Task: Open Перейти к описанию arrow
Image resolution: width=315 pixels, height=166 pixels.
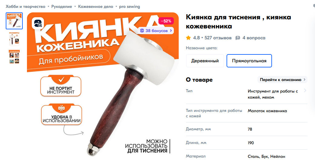Action: click(305, 80)
